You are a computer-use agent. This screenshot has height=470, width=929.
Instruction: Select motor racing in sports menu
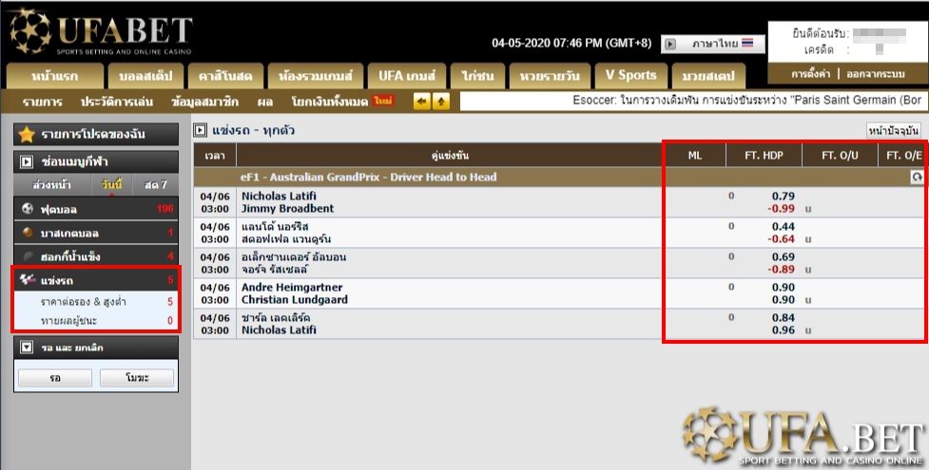pyautogui.click(x=96, y=280)
